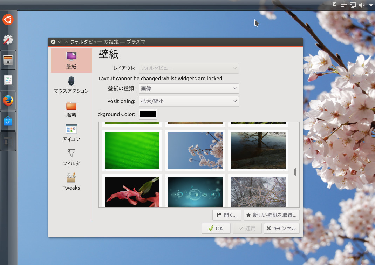375x265 pixels.
Task: Click 新しい壁紙を取得 to download wallpapers
Action: (x=271, y=215)
